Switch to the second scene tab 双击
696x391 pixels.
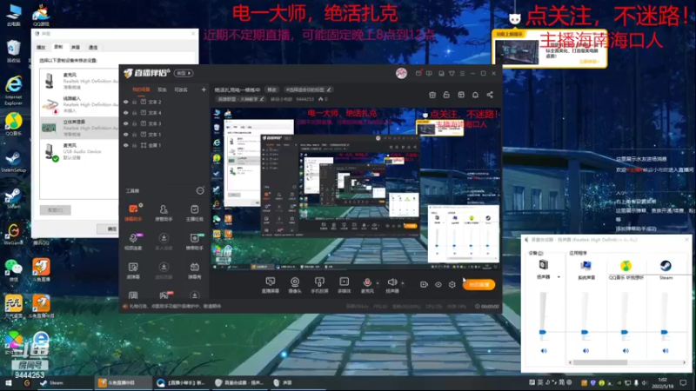point(162,89)
